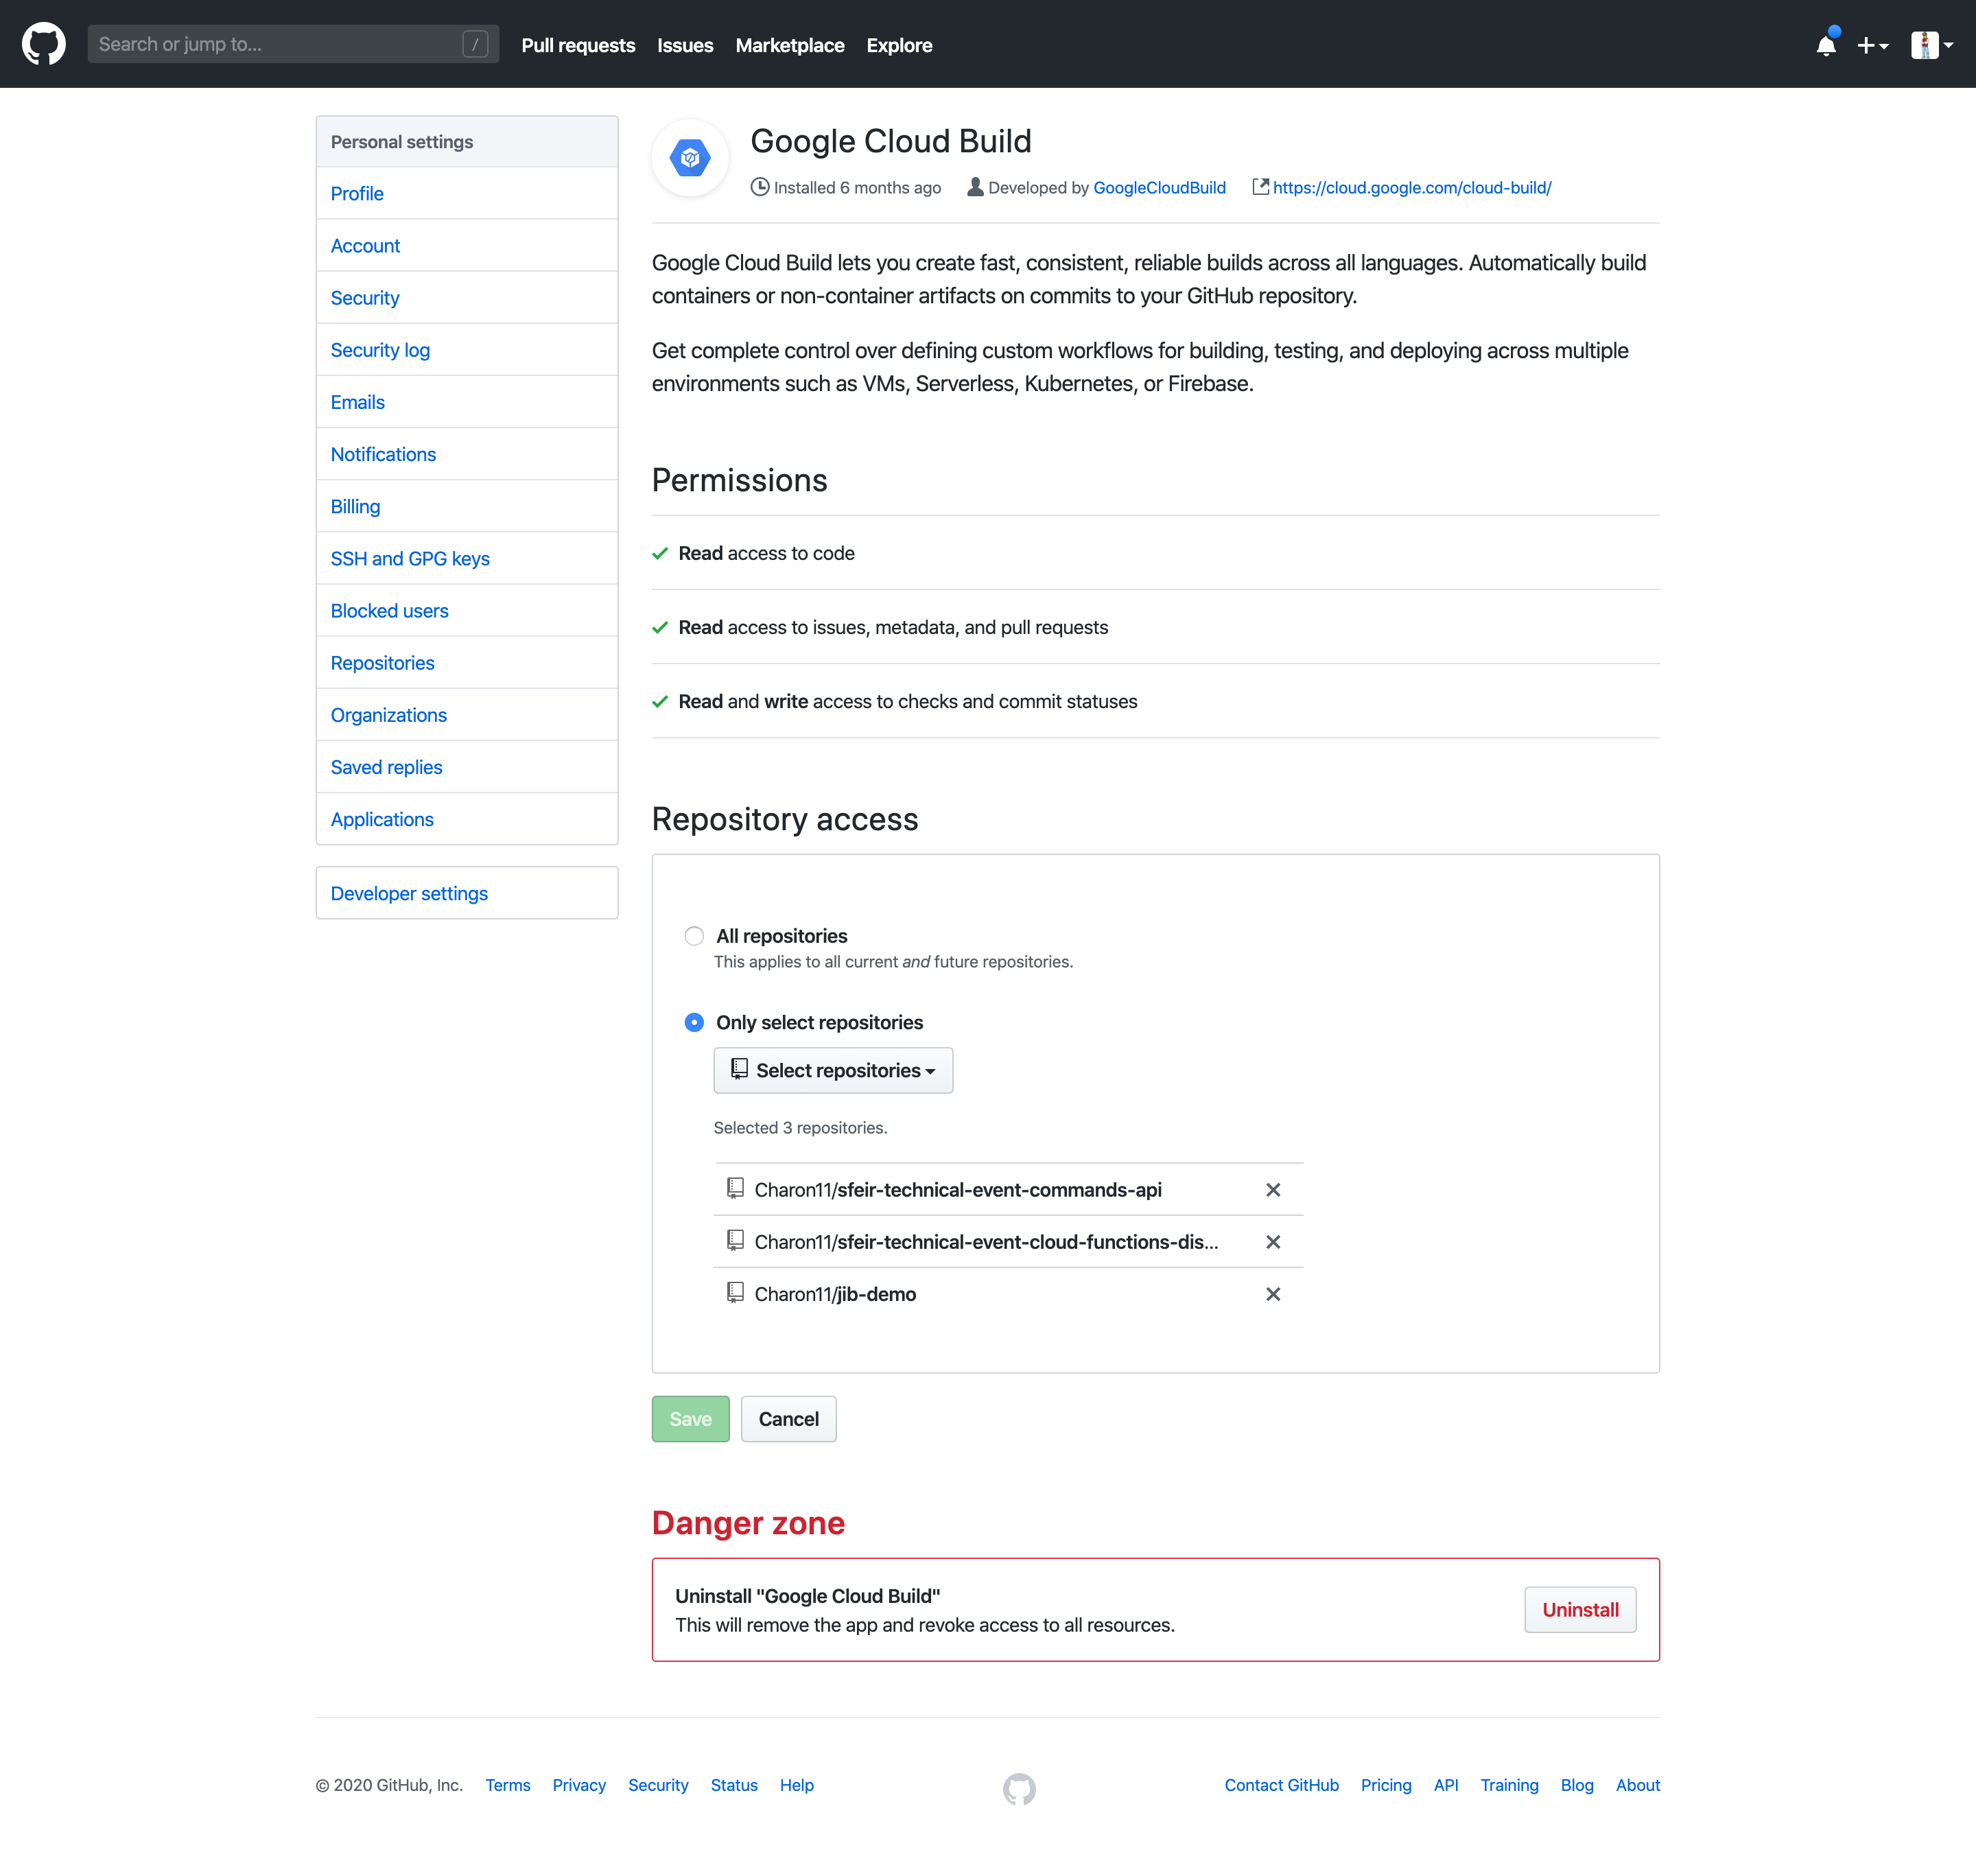Screen dimensions: 1976x1876
Task: Click the Cancel button
Action: pos(788,1418)
